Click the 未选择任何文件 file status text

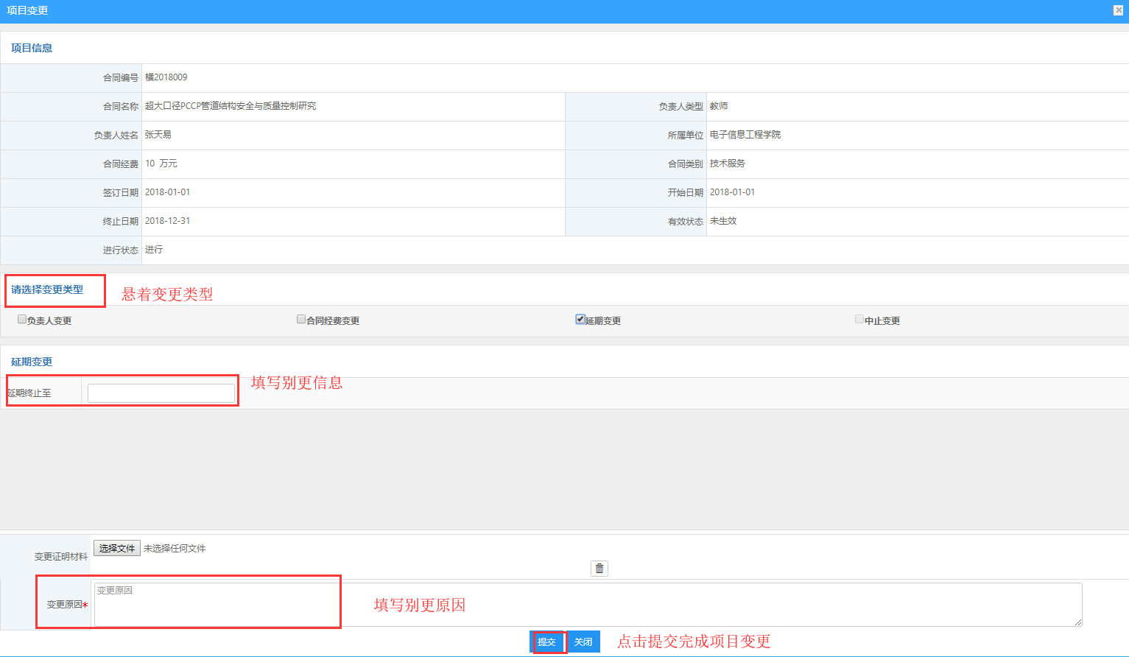[175, 549]
